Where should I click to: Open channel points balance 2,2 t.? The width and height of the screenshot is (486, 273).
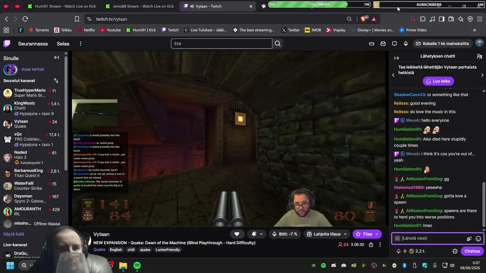(x=417, y=251)
